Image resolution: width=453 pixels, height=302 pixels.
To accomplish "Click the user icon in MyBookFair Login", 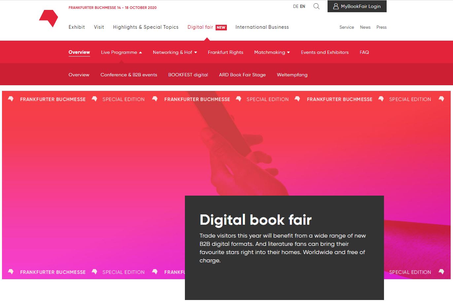I will [336, 6].
